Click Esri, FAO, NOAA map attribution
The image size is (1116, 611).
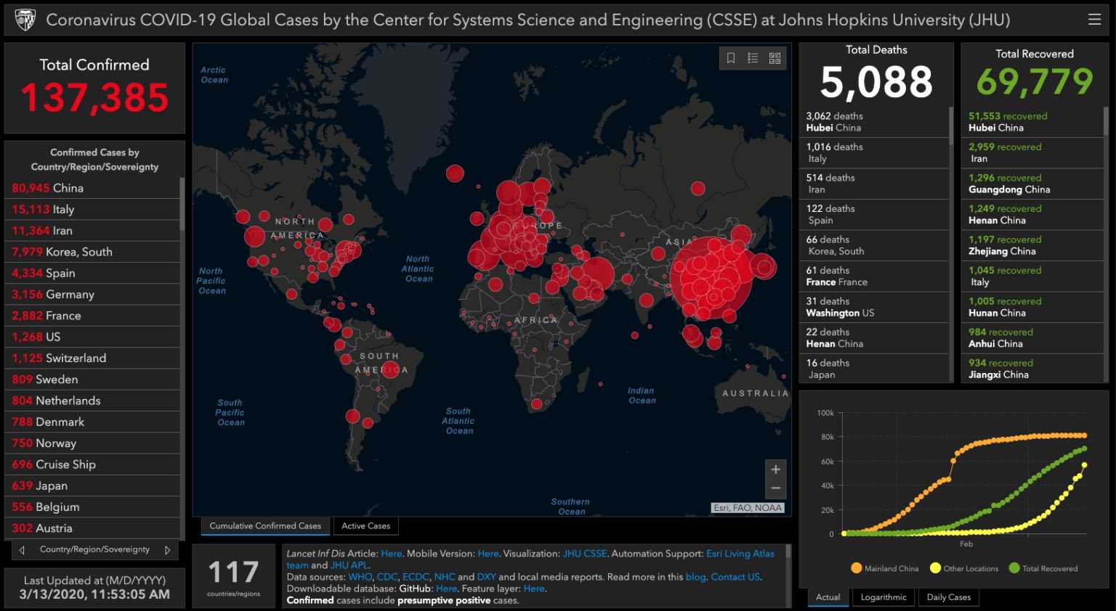pos(748,508)
